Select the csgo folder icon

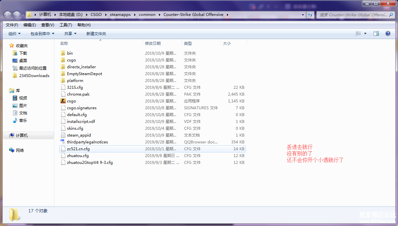63,60
